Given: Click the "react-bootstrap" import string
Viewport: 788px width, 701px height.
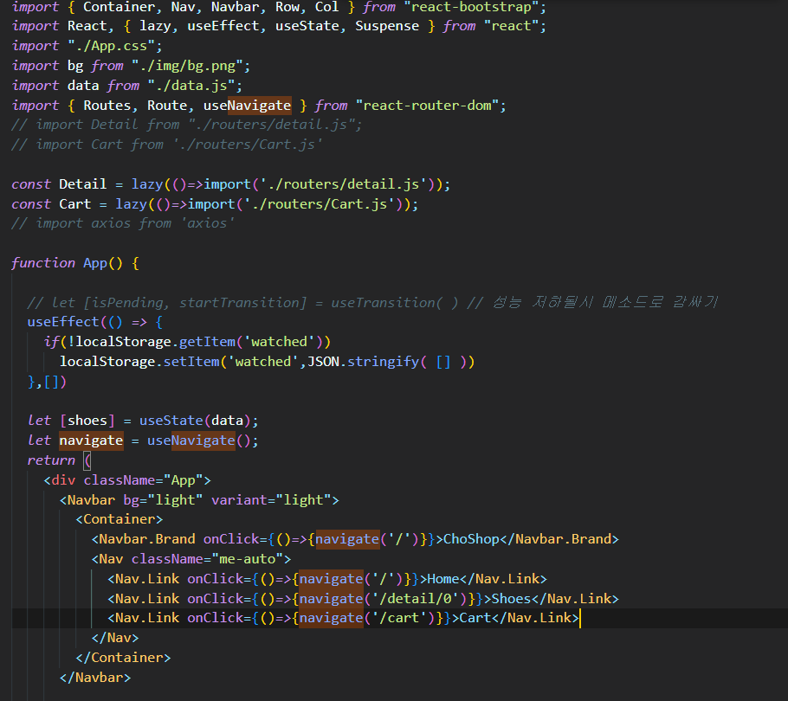Looking at the screenshot, I should click(x=475, y=7).
